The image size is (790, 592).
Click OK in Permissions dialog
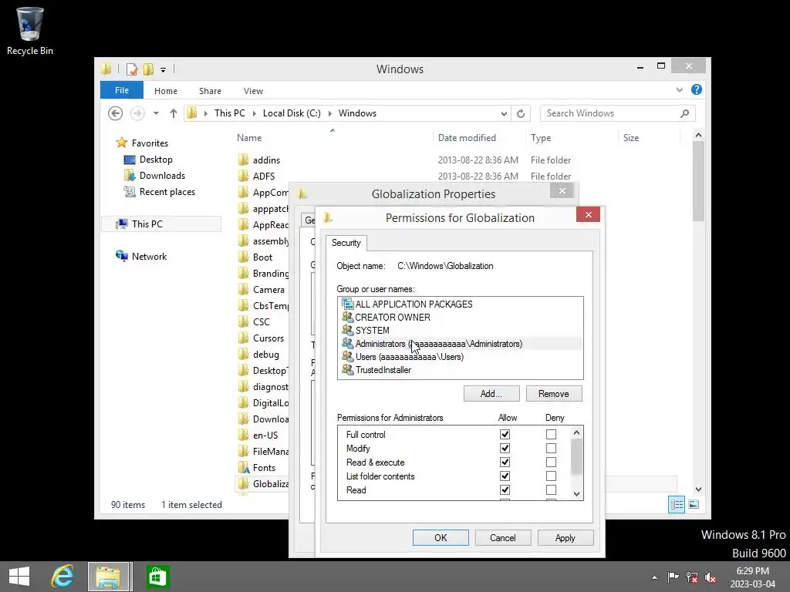tap(441, 537)
